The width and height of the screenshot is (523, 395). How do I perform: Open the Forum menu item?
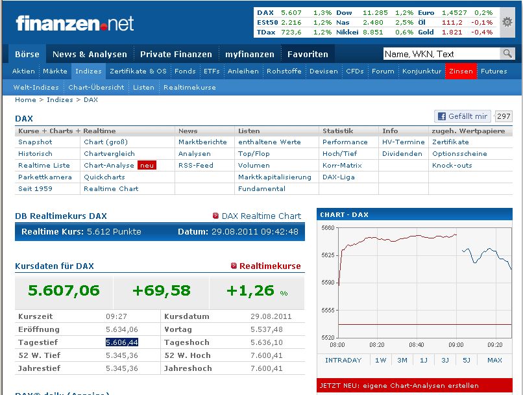click(383, 71)
